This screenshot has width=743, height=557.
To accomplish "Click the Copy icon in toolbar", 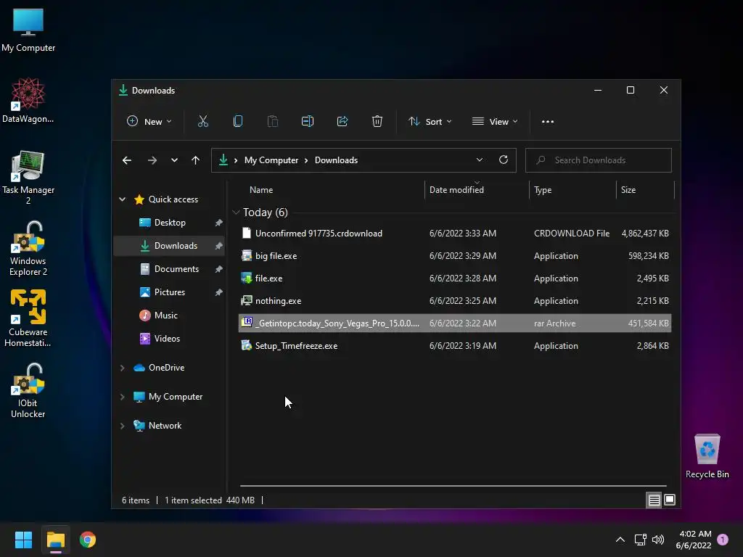I will point(238,122).
